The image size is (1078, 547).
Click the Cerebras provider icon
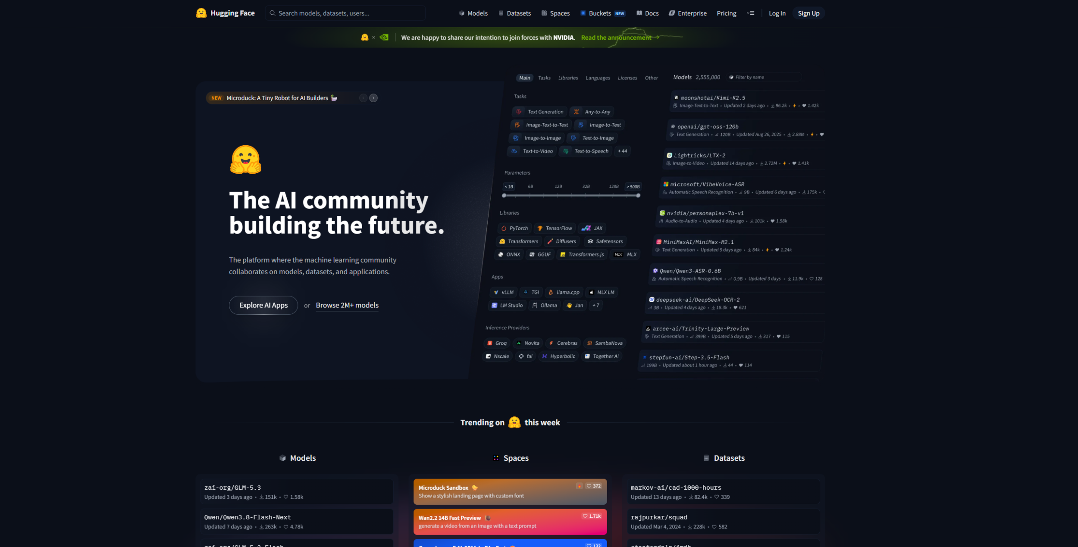[552, 344]
